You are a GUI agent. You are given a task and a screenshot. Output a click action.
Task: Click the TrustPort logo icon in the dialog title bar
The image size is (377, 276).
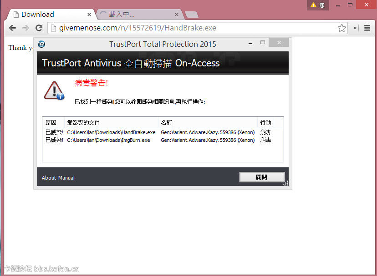(41, 44)
